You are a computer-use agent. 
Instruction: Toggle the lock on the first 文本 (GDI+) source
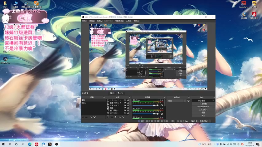pyautogui.click(x=128, y=100)
